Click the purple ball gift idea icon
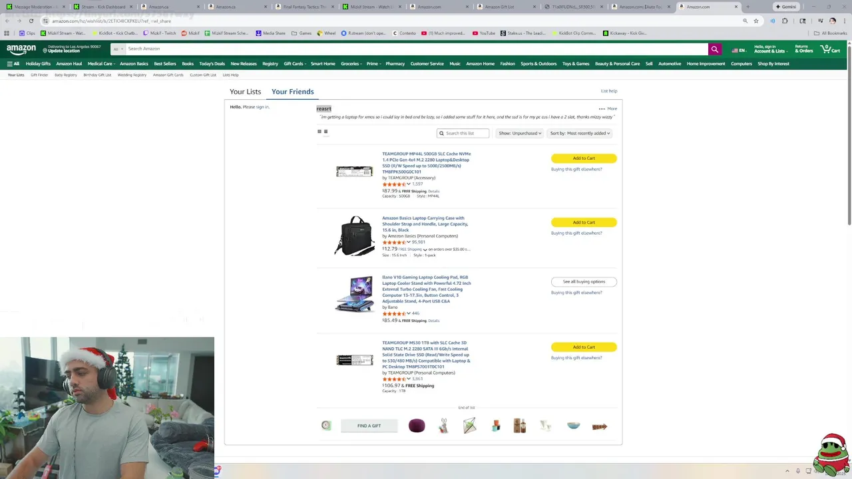The width and height of the screenshot is (852, 479). 417,426
